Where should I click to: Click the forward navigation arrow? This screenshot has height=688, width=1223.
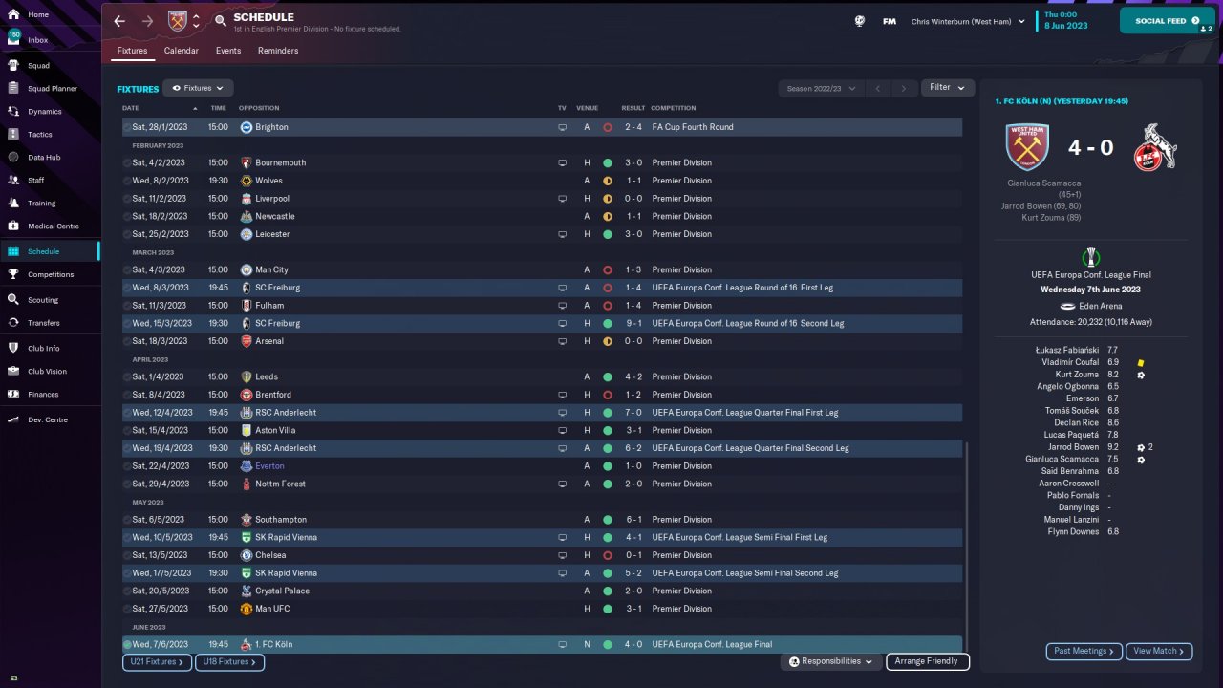[x=147, y=21]
